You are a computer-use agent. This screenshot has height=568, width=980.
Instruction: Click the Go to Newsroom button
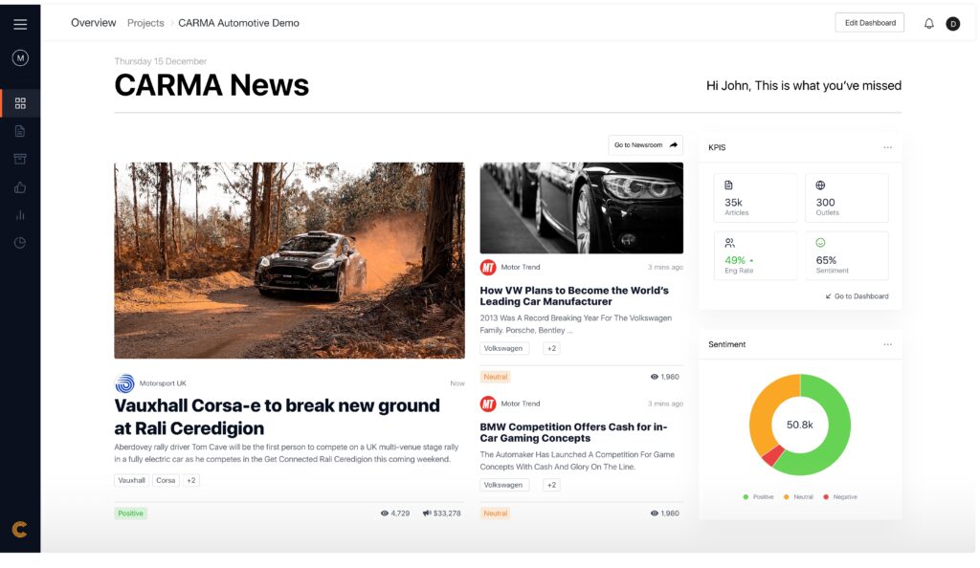click(646, 144)
